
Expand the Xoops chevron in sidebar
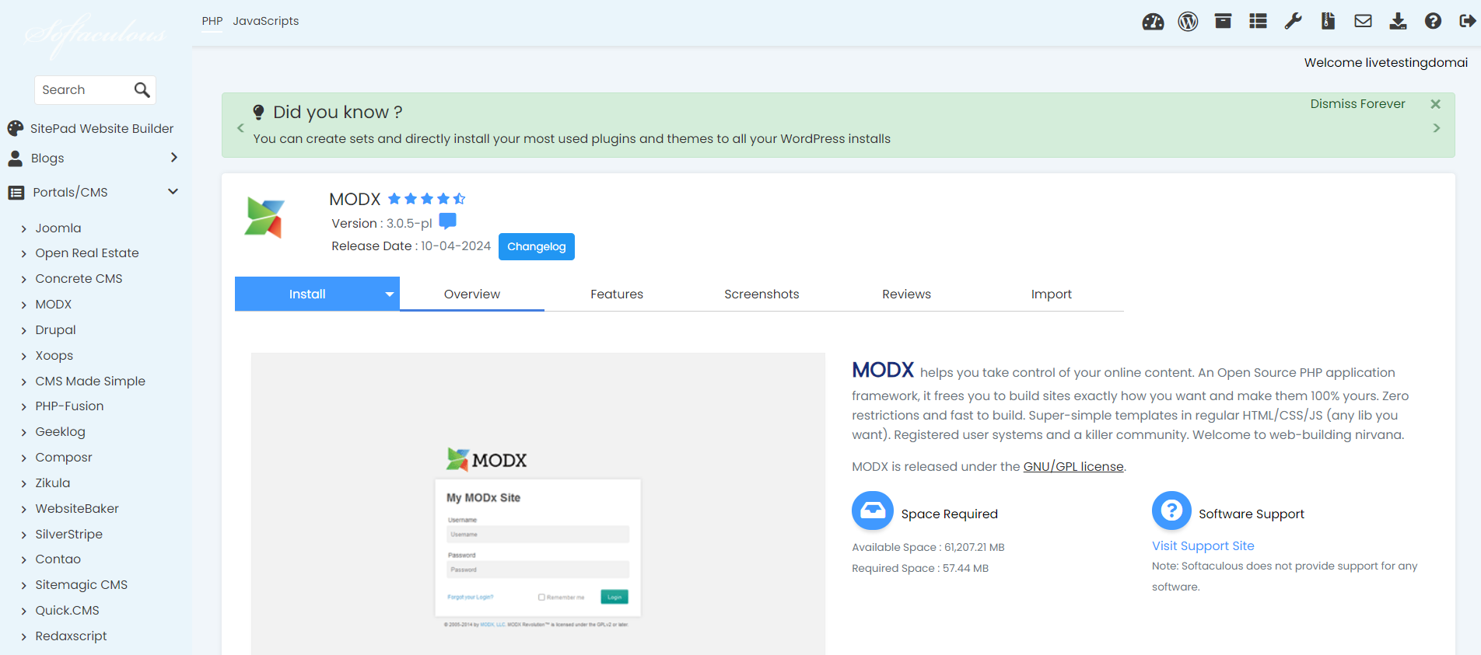pos(24,357)
